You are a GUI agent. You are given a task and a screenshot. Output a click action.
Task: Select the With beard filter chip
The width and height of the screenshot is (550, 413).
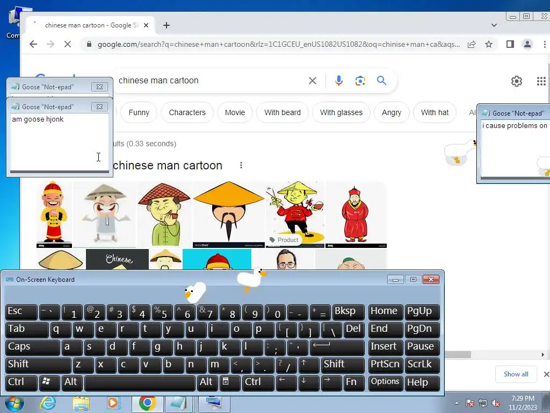tap(283, 112)
